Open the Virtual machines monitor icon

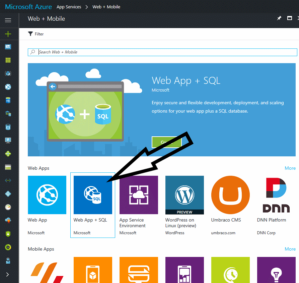pyautogui.click(x=8, y=140)
